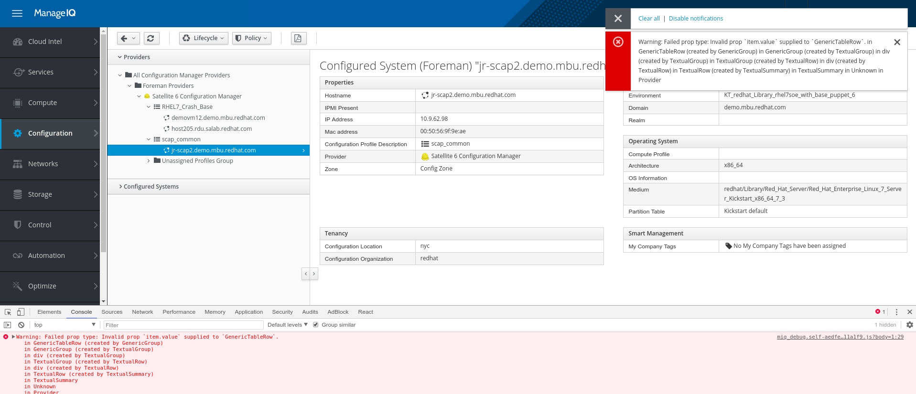The image size is (916, 394).
Task: Collapse the RHEL7_Crash_Base tree node
Action: pyautogui.click(x=149, y=107)
